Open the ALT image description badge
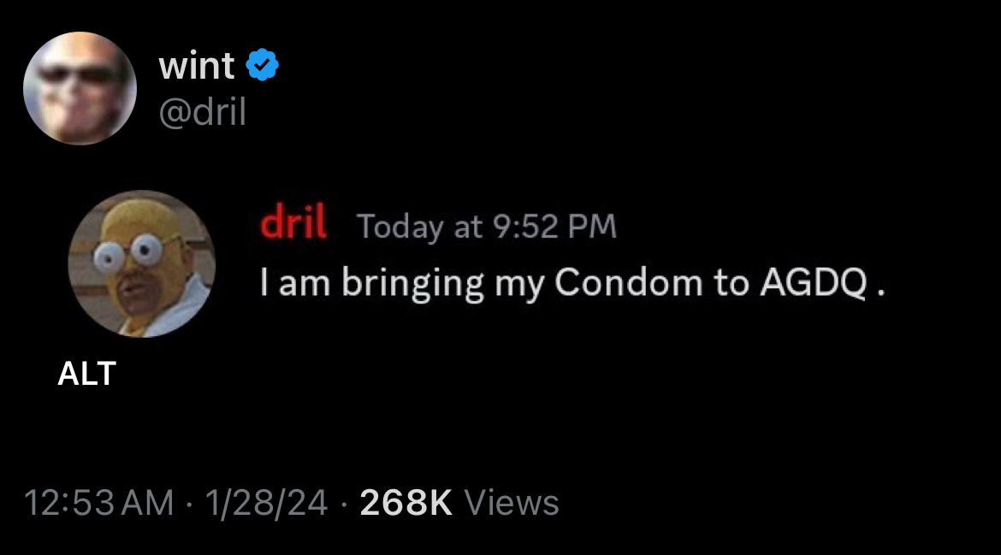The height and width of the screenshot is (555, 1001). click(x=86, y=374)
